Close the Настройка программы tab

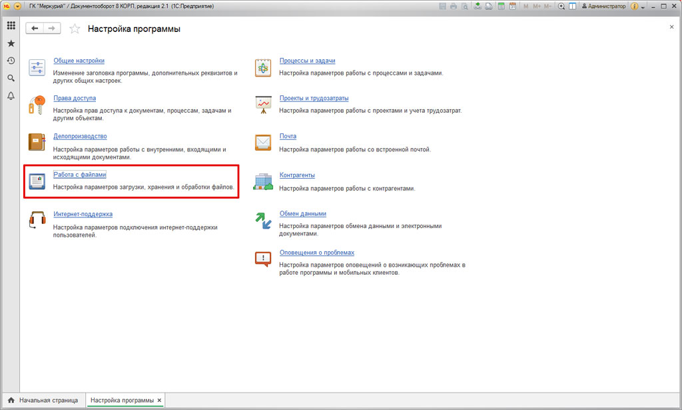(159, 400)
